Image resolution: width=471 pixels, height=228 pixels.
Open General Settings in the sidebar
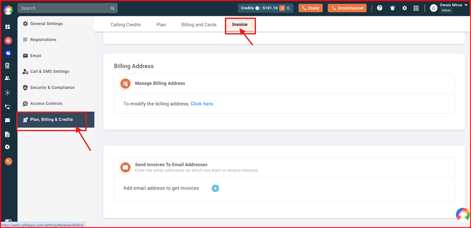[56, 24]
